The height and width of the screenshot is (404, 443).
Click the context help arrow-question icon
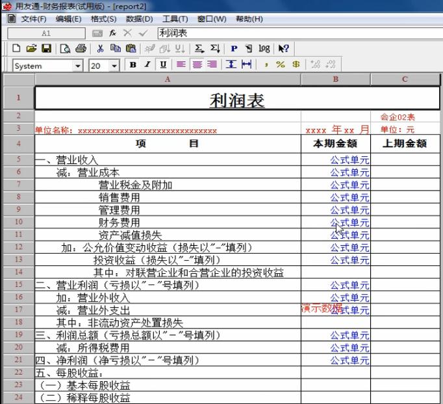point(283,49)
